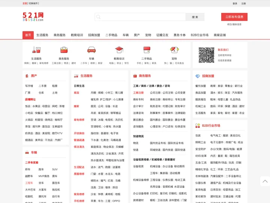Click the 保洁清洗 category link
This screenshot has height=203, width=270.
point(79,147)
